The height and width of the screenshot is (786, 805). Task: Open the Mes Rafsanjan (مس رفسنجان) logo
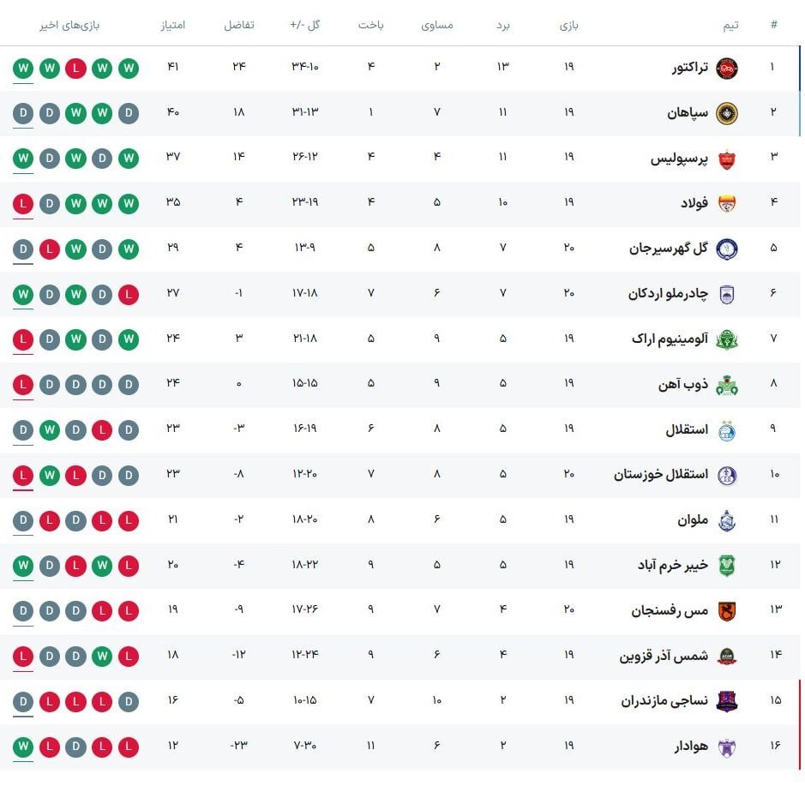point(726,610)
